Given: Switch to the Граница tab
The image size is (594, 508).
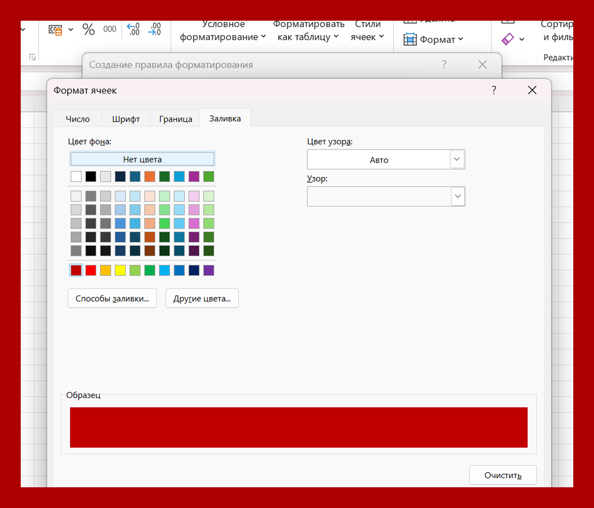Looking at the screenshot, I should (176, 119).
